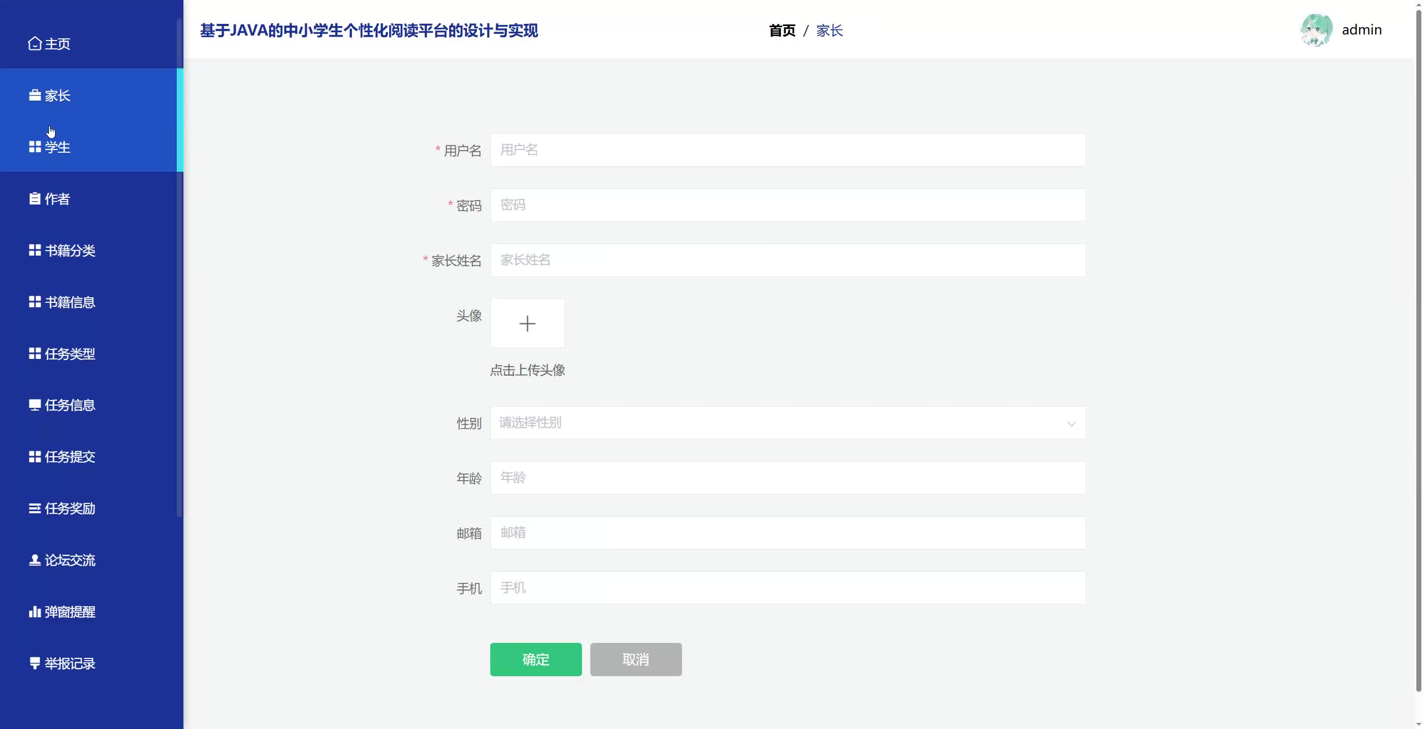This screenshot has width=1423, height=729.
Task: Click the monitor icon next to 任务信息
Action: point(34,405)
